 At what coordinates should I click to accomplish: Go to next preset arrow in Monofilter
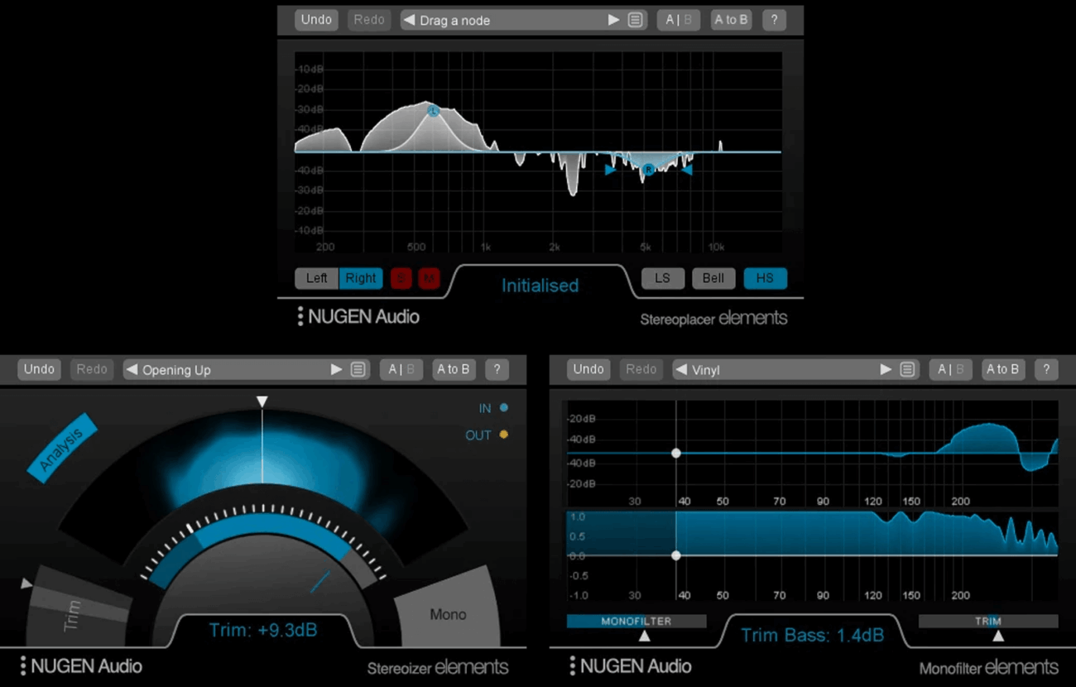point(886,369)
